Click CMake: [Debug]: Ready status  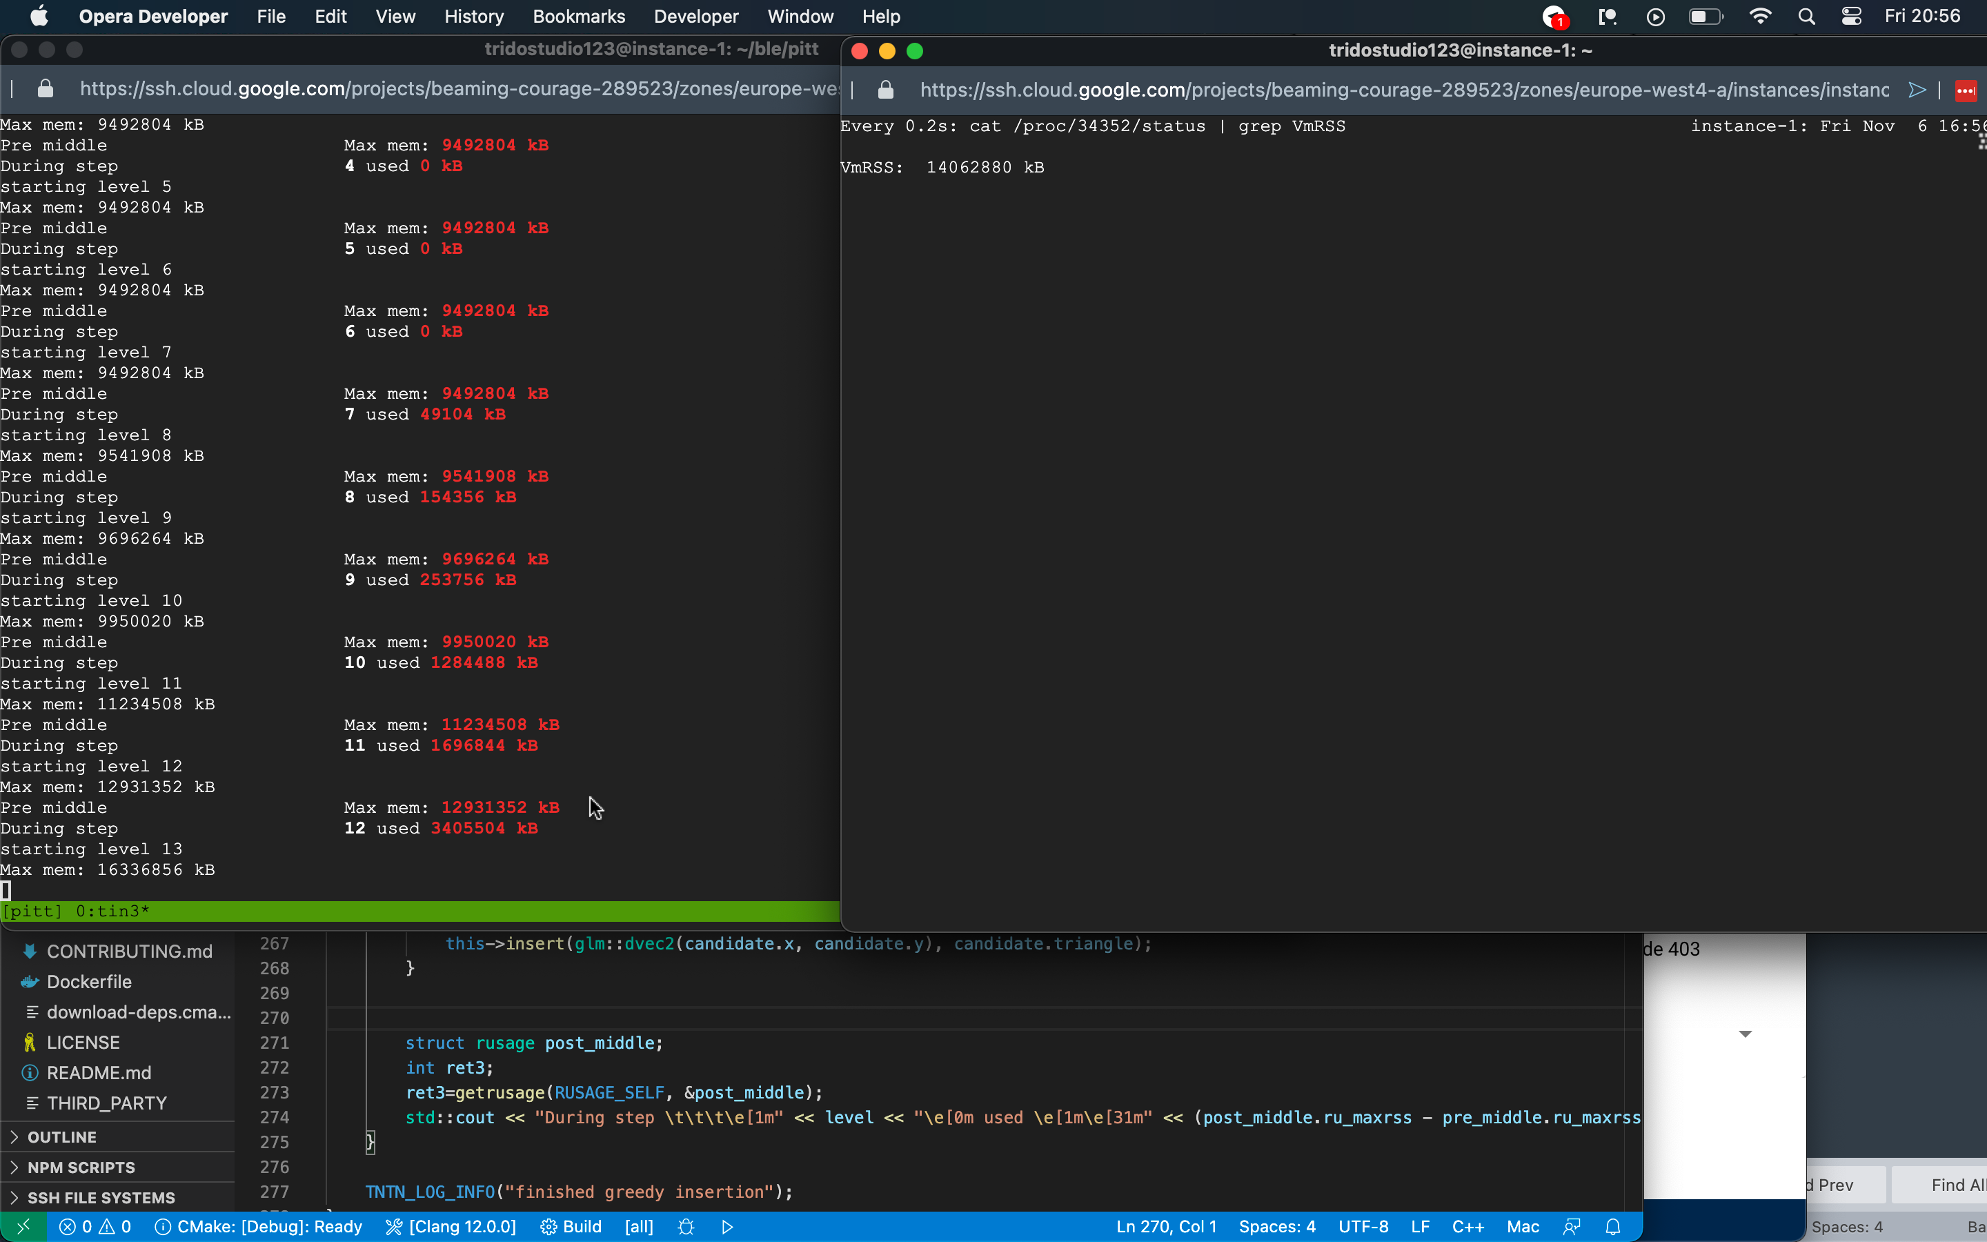coord(259,1226)
